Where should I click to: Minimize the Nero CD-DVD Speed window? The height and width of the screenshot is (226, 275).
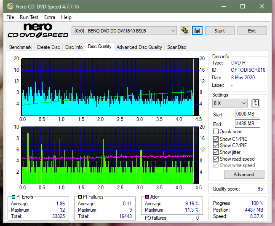pos(224,6)
